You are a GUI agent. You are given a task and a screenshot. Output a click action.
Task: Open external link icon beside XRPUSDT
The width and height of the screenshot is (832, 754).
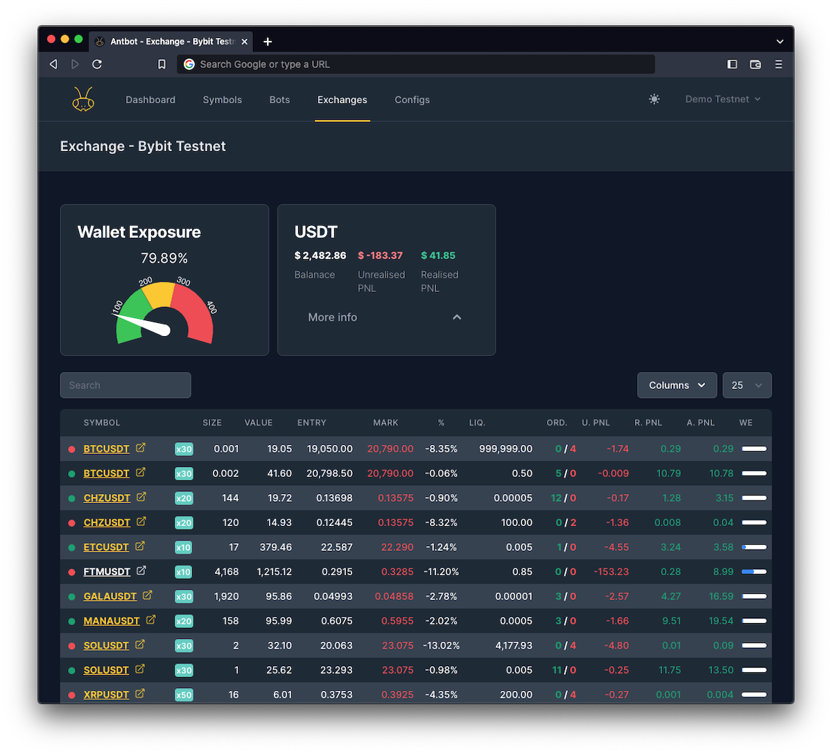pos(140,693)
